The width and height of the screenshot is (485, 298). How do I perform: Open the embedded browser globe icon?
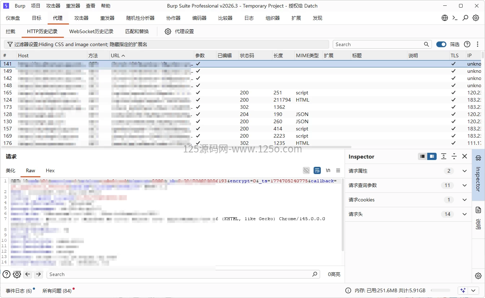click(x=445, y=18)
